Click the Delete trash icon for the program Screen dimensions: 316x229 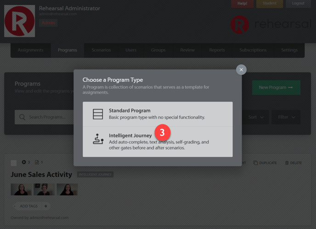(287, 163)
